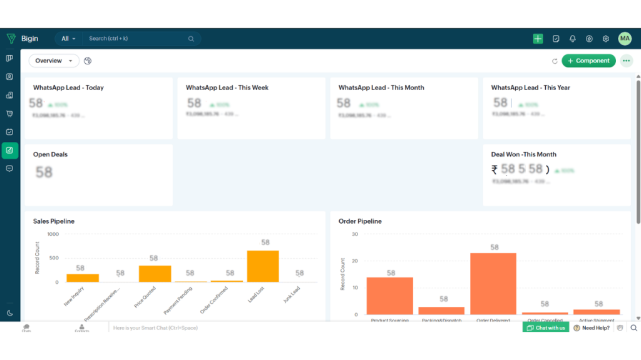Screen dimensions: 641x360
Task: Switch to the bottom Contacts tab
Action: point(82,327)
